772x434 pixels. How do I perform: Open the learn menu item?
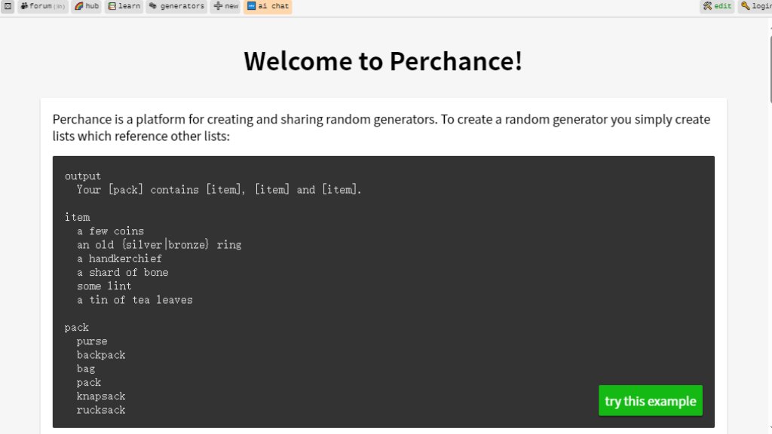[x=130, y=6]
